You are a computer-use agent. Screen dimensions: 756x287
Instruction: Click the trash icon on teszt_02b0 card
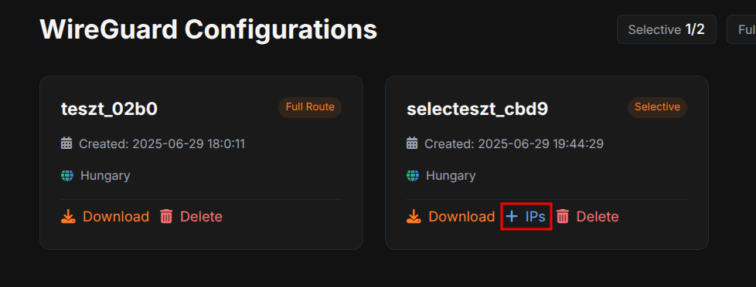pos(166,217)
